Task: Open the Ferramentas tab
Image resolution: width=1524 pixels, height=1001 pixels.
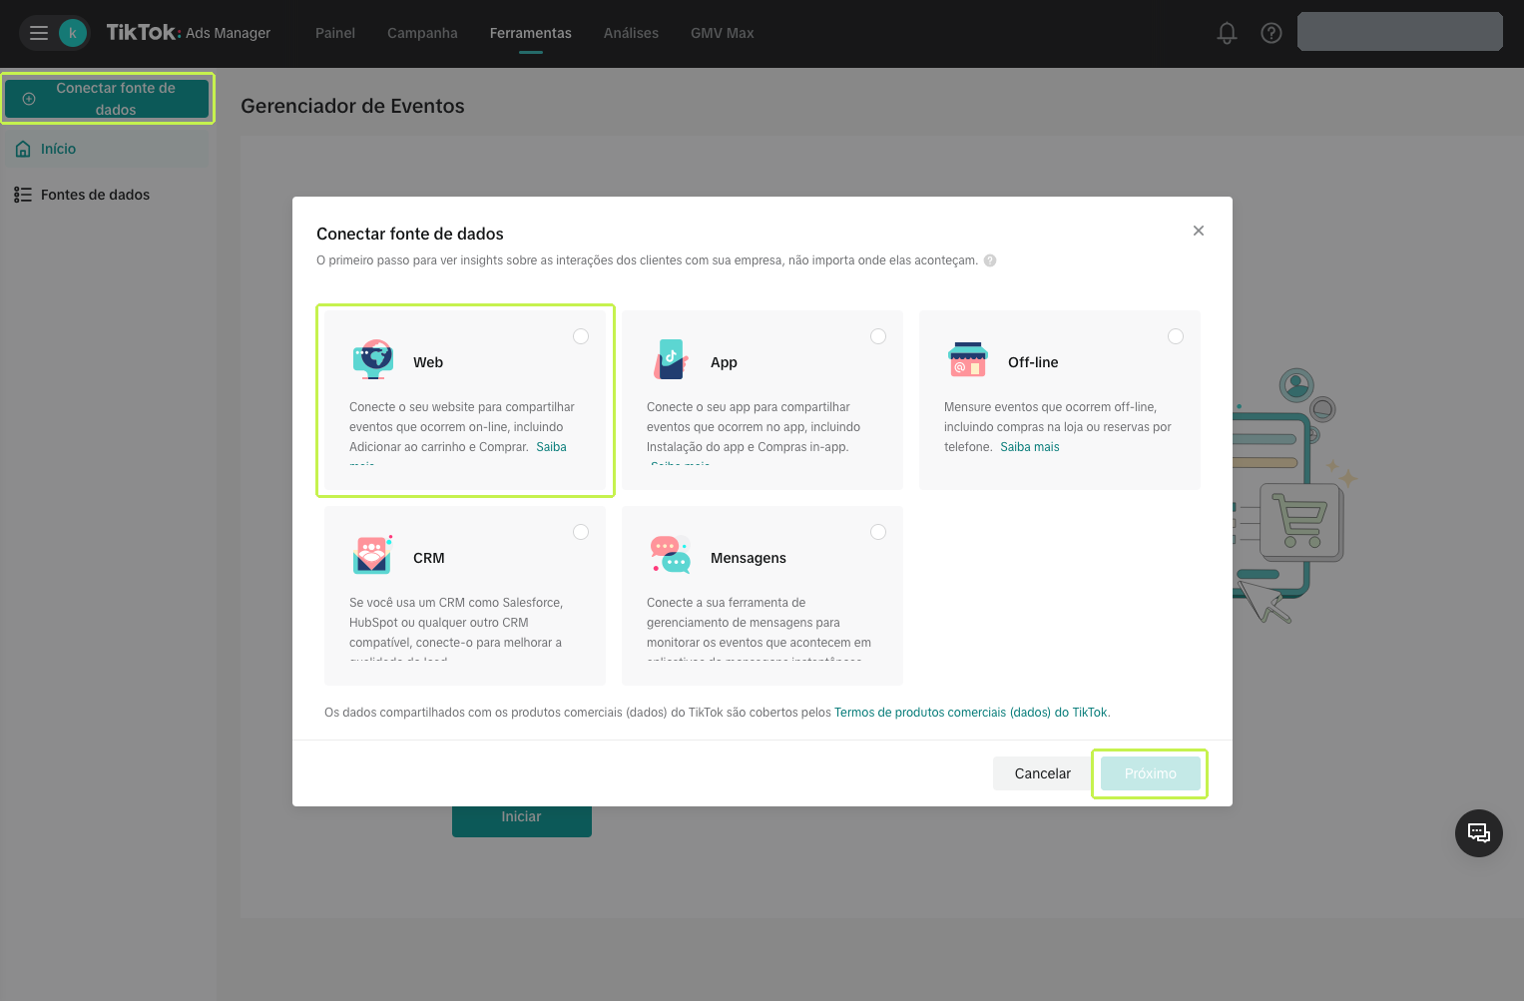Action: click(x=531, y=33)
